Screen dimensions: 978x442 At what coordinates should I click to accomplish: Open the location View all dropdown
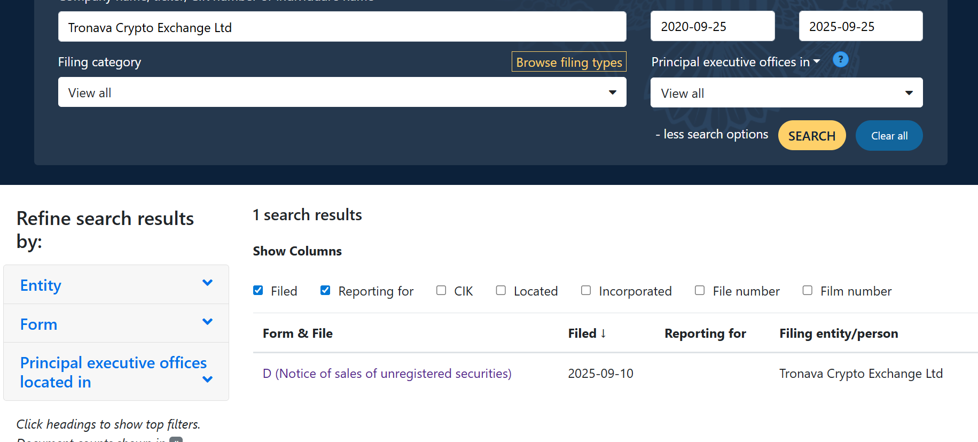point(786,93)
